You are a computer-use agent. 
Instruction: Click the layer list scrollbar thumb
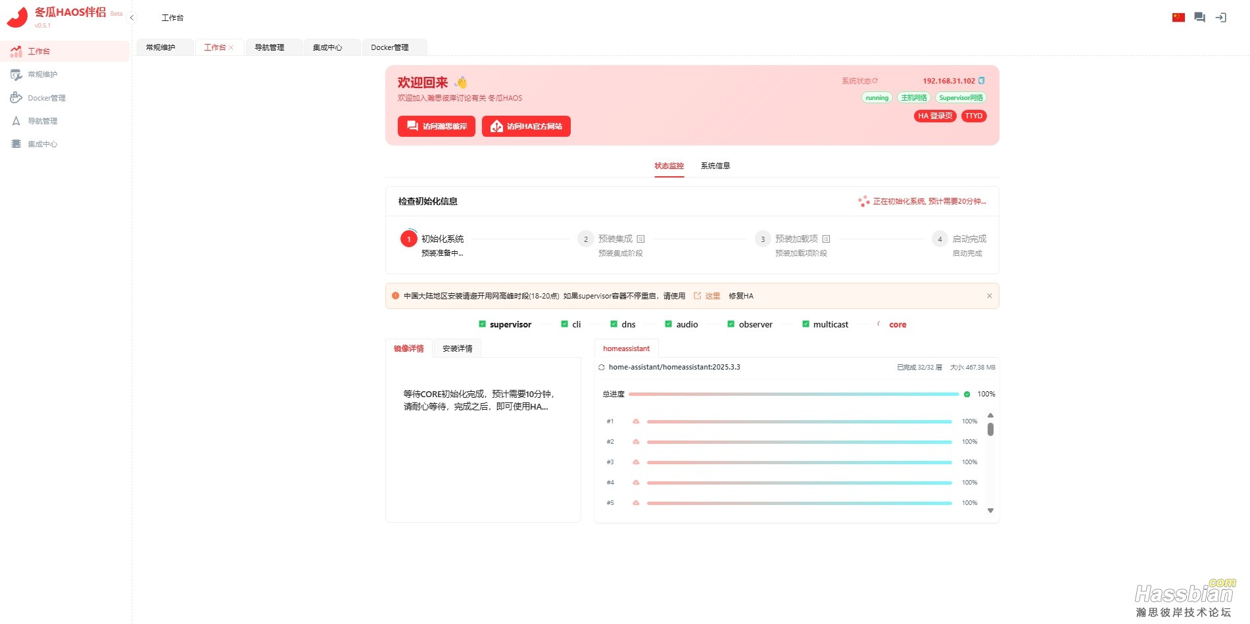click(990, 429)
